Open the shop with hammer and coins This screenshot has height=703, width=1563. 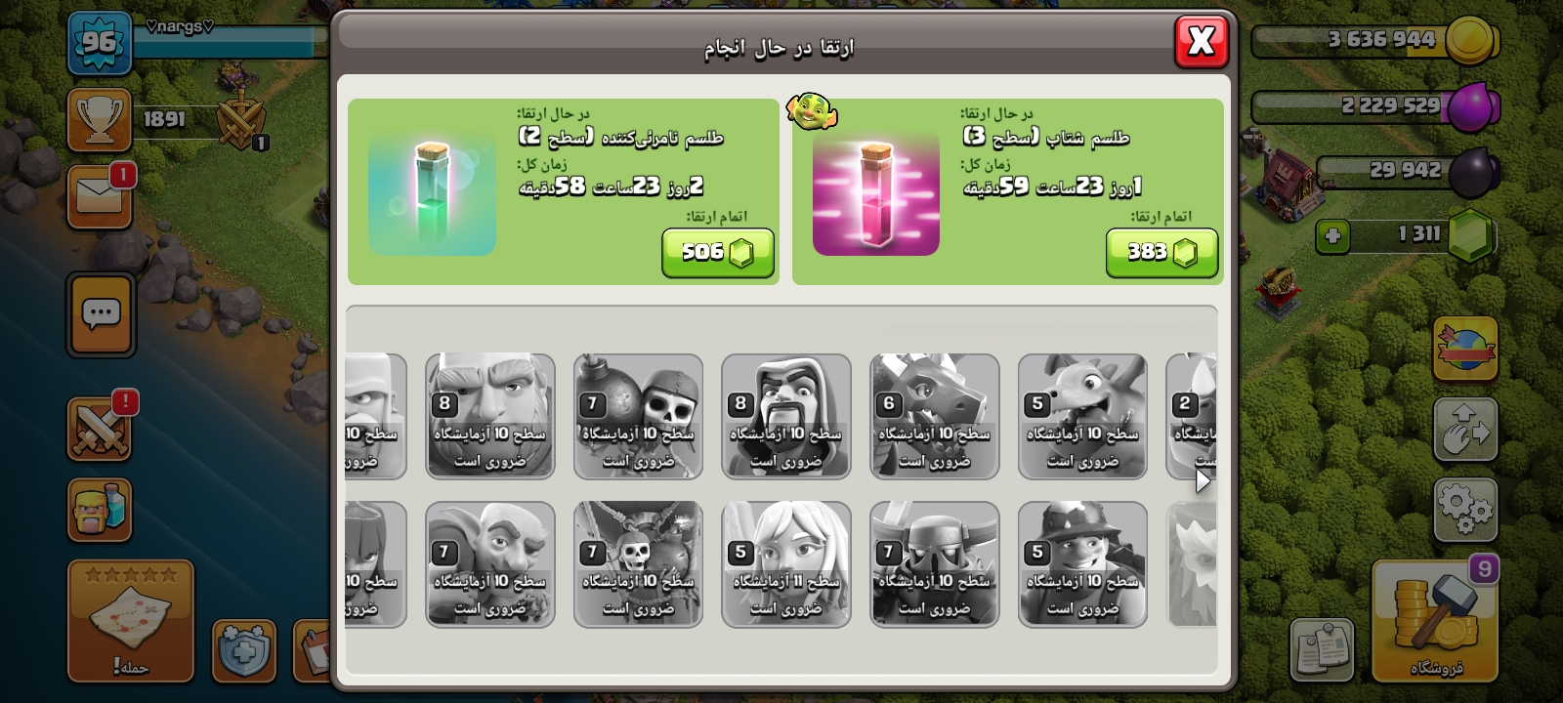coord(1435,620)
